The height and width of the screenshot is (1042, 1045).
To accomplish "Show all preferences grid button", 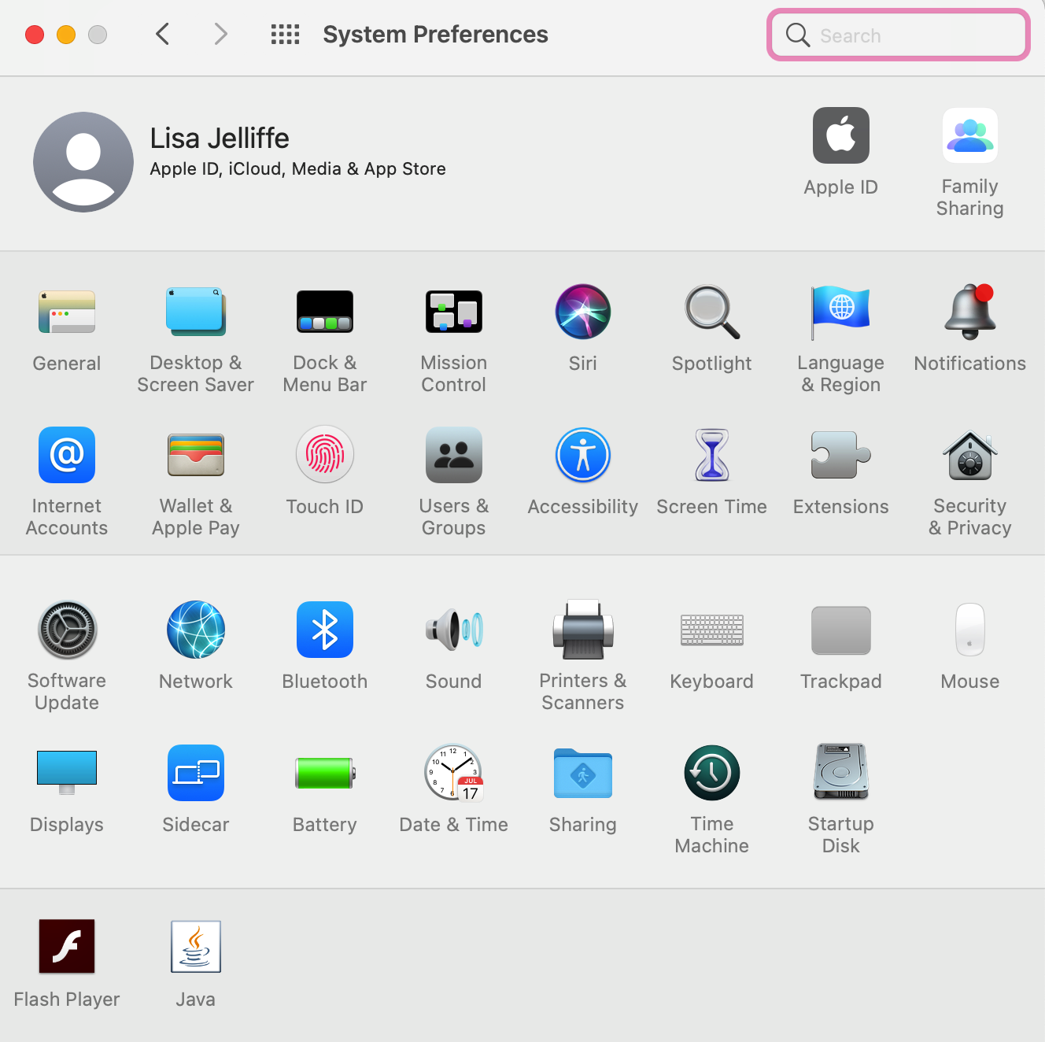I will click(286, 34).
